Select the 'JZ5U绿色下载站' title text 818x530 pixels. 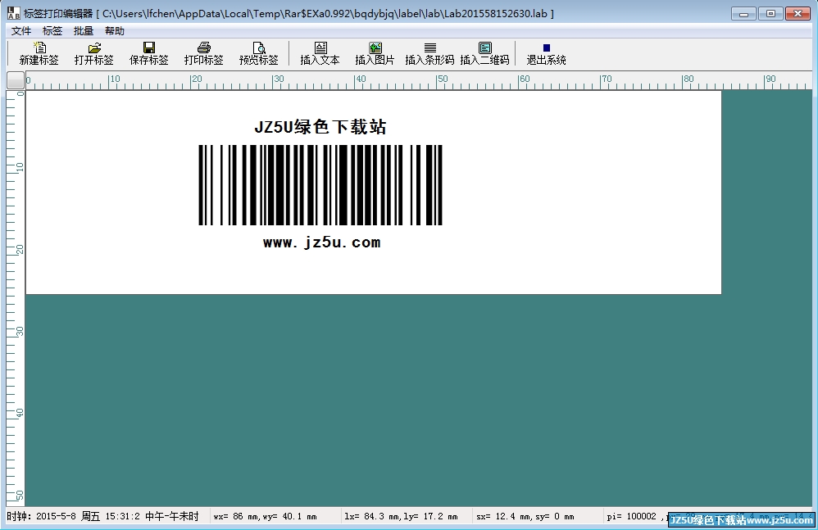[x=320, y=127]
